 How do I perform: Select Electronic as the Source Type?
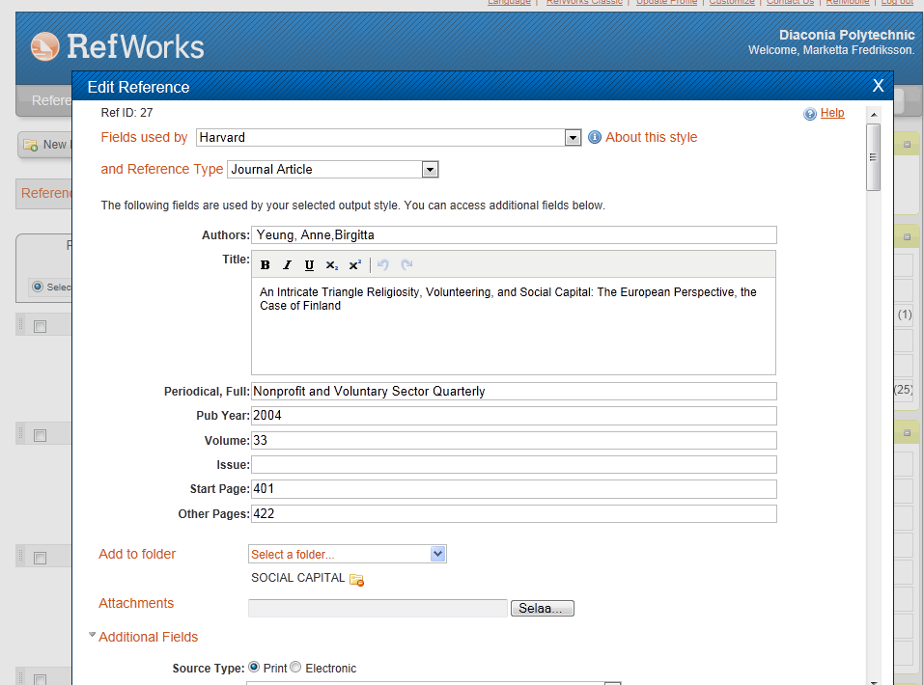click(295, 667)
